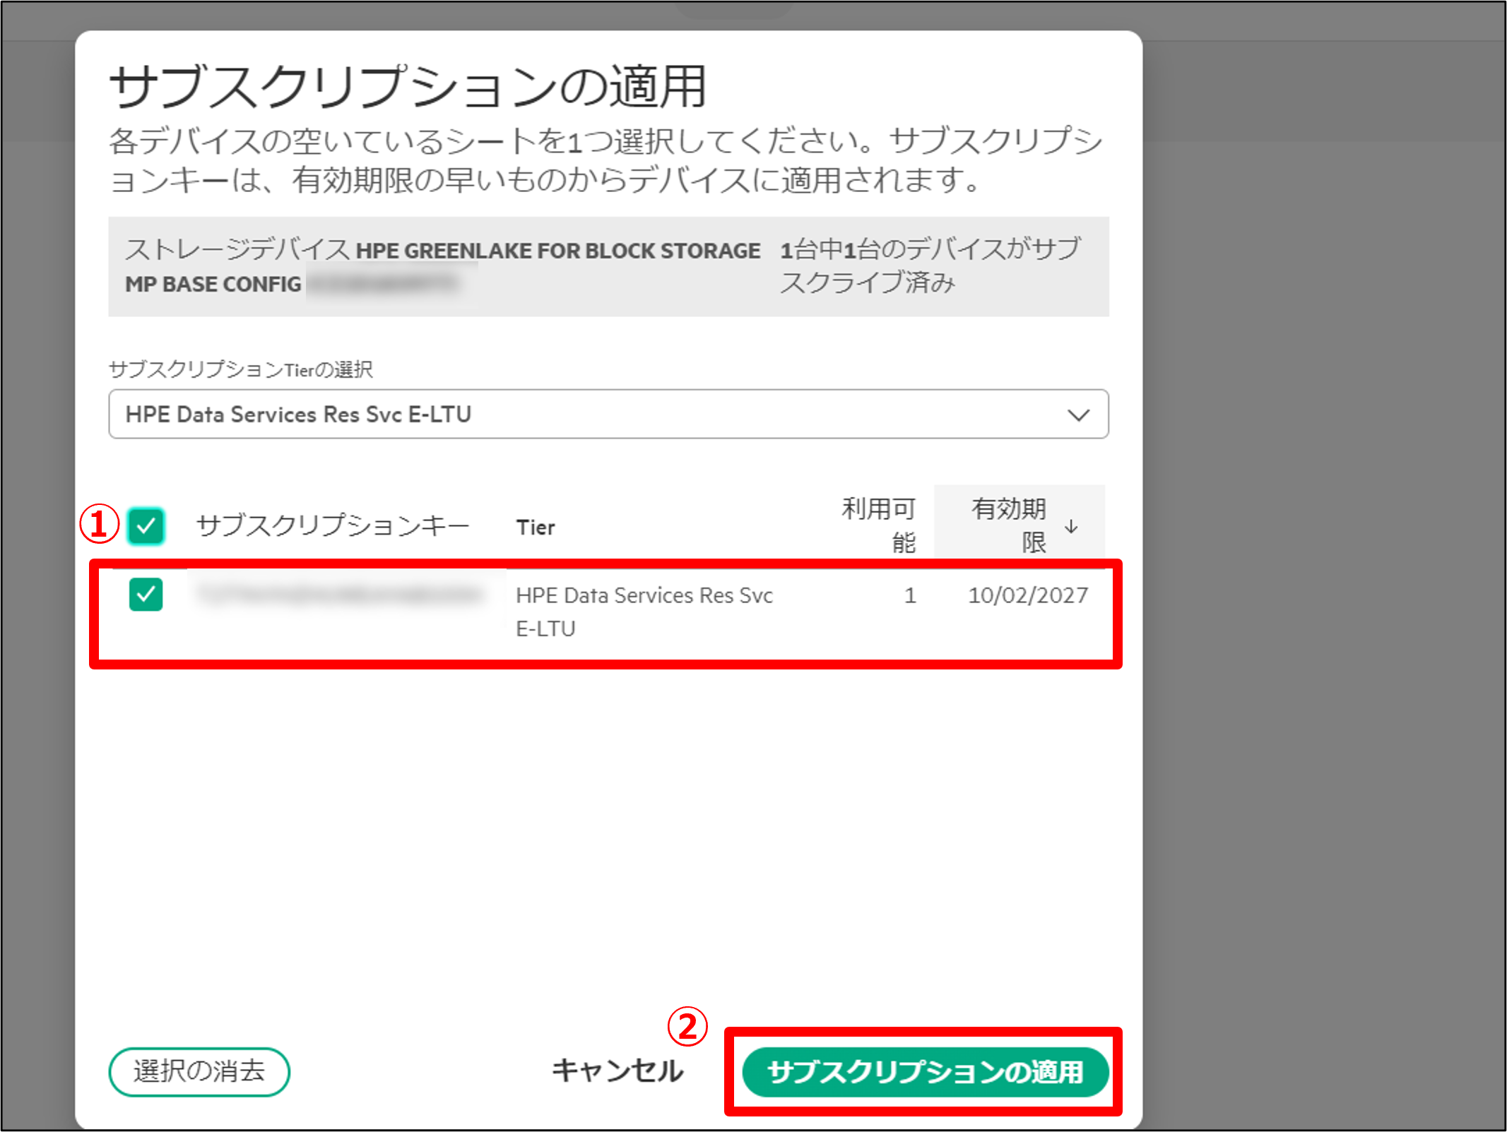Click the 選択の消去 button

point(199,1072)
